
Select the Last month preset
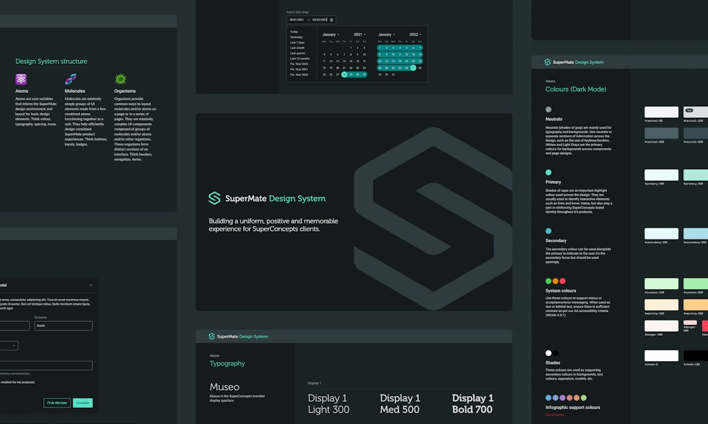tap(298, 48)
